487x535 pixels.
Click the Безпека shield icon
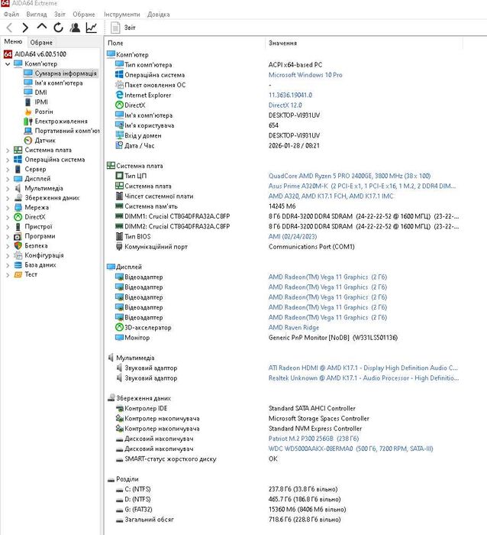point(18,245)
